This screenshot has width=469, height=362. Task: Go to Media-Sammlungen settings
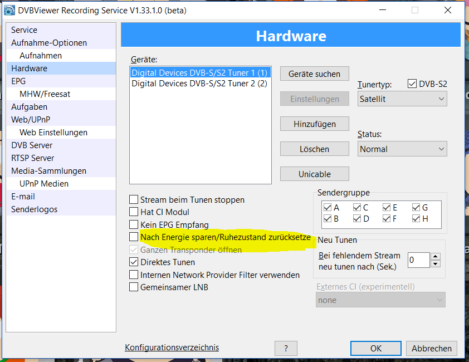tap(61, 171)
